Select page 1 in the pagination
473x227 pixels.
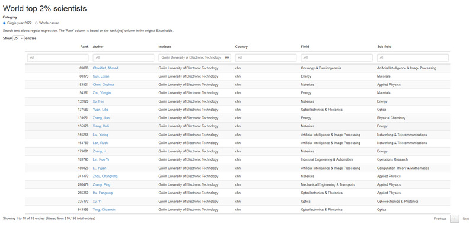pos(455,219)
